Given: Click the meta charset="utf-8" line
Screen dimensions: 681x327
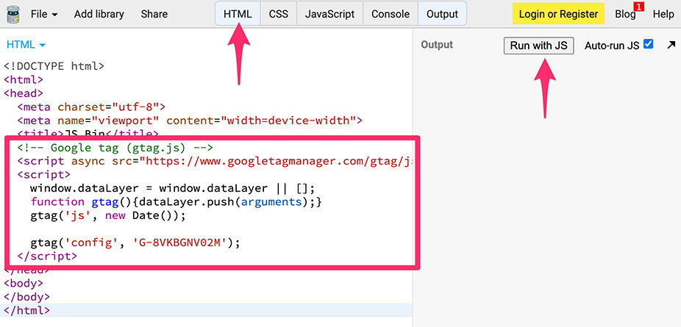Looking at the screenshot, I should point(92,107).
